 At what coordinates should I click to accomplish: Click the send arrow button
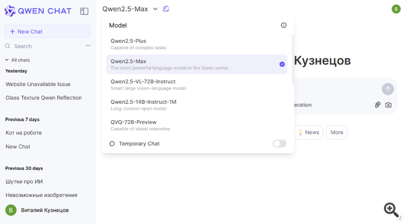(x=388, y=89)
